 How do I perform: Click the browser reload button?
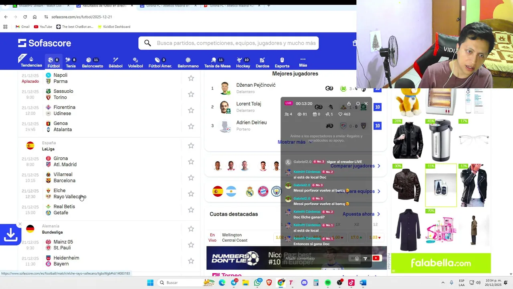(x=25, y=17)
